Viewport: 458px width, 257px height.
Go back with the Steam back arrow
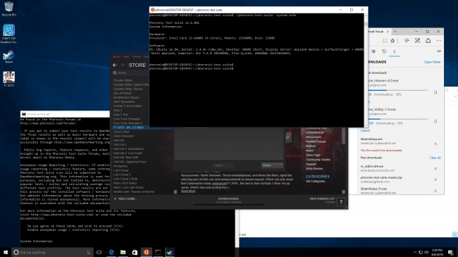click(x=115, y=65)
